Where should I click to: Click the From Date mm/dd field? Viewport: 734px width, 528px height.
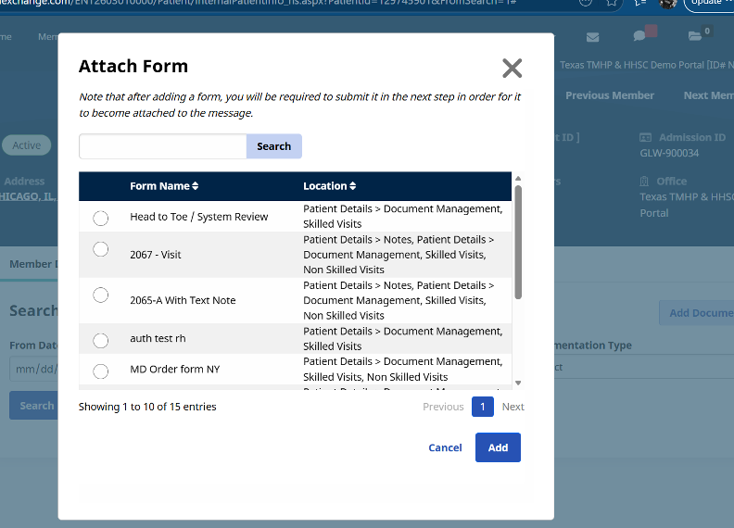[x=33, y=369]
